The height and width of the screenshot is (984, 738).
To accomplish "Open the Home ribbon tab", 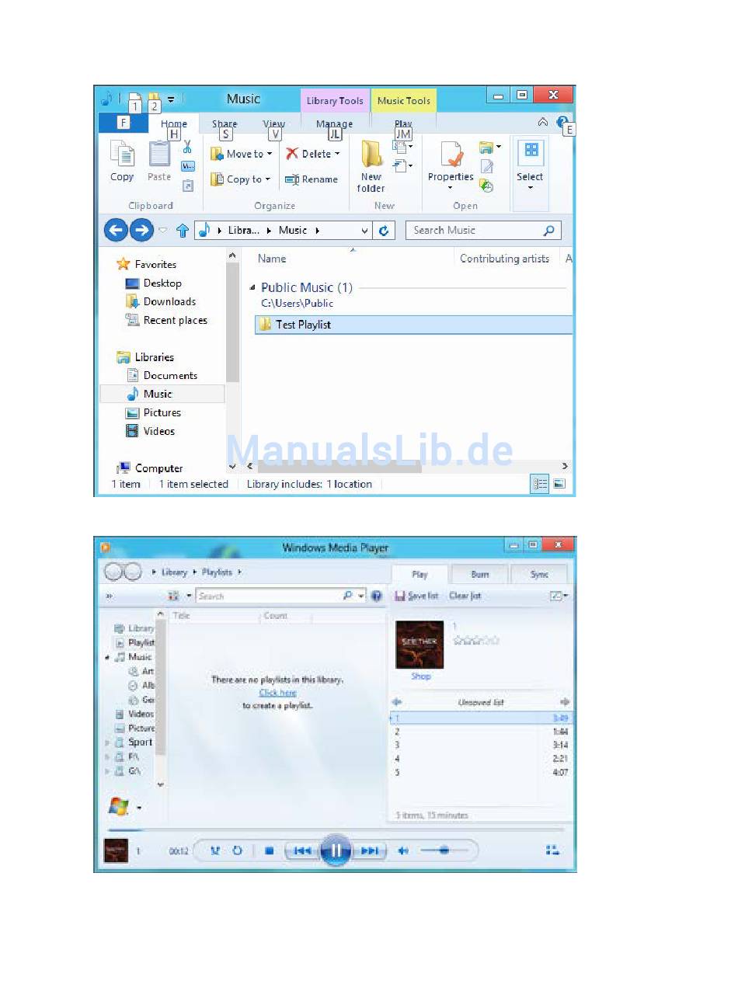I will coord(174,123).
